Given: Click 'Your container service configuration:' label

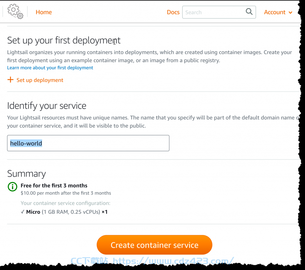Looking at the screenshot, I should (x=65, y=203).
